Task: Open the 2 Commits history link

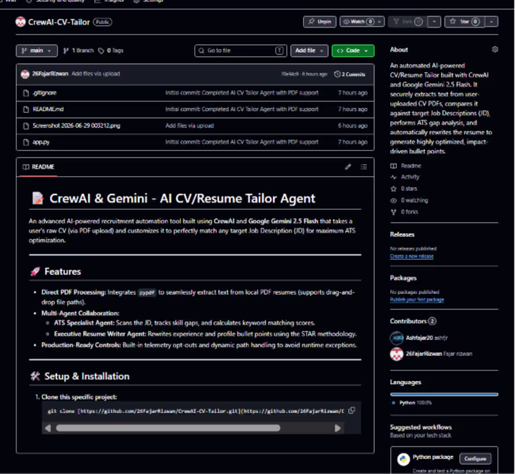Action: point(350,74)
